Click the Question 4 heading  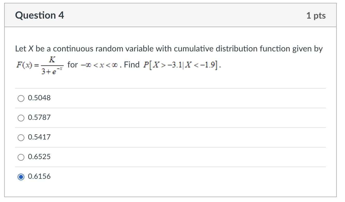point(40,15)
